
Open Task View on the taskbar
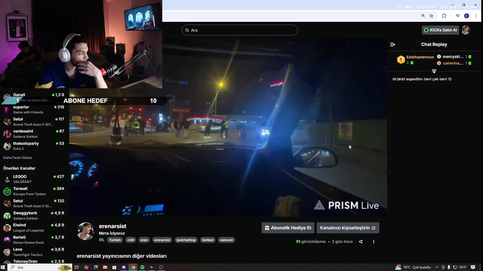coord(76,267)
